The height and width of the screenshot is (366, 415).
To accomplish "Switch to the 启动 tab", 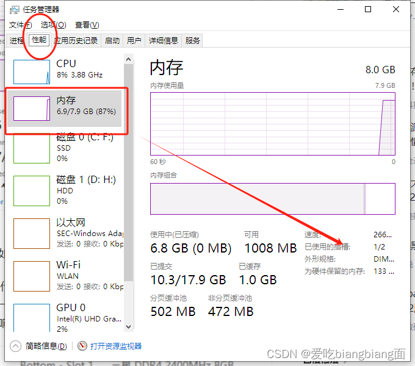I will [112, 40].
